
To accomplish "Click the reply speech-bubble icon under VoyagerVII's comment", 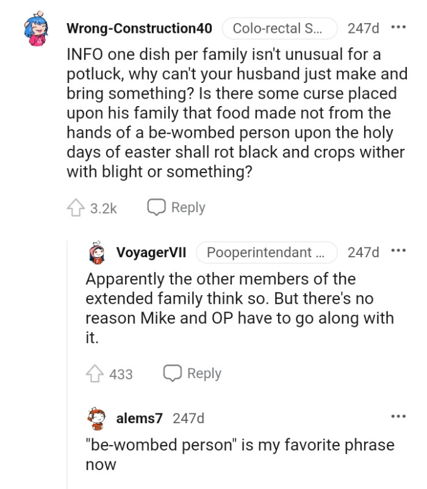I will coord(173,374).
